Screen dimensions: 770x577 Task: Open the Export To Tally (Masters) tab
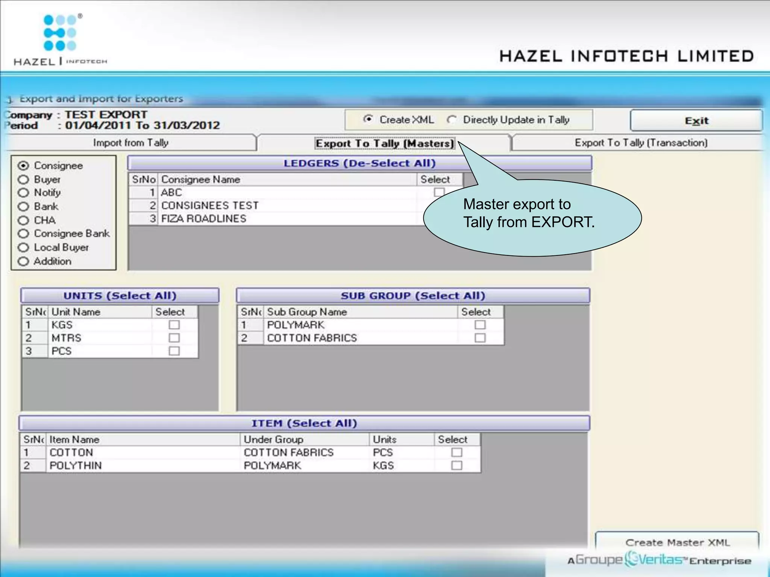pyautogui.click(x=385, y=143)
